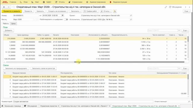Copy link icon near Обсуждение
The height and width of the screenshot is (108, 193).
(166, 7)
